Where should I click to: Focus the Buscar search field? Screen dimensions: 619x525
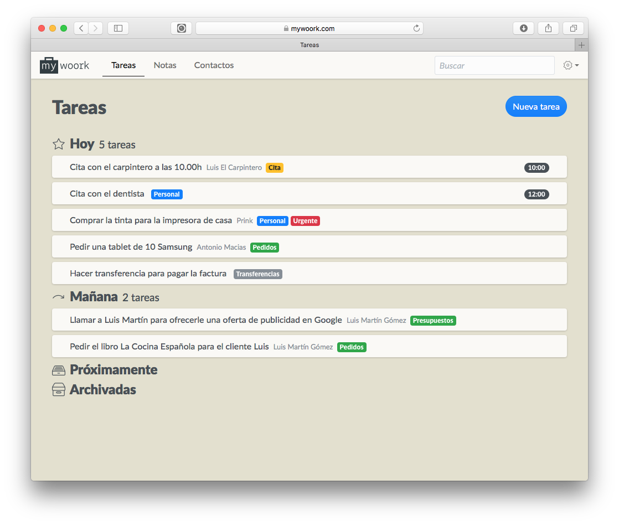(494, 65)
